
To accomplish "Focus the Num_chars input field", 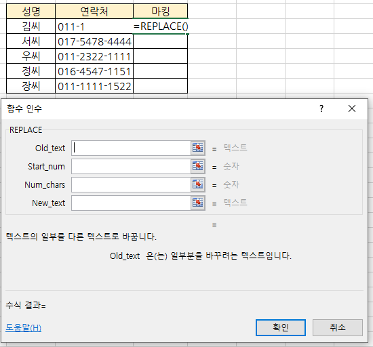I will [131, 184].
